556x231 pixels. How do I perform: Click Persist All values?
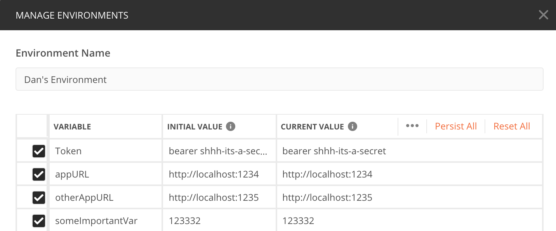[455, 126]
